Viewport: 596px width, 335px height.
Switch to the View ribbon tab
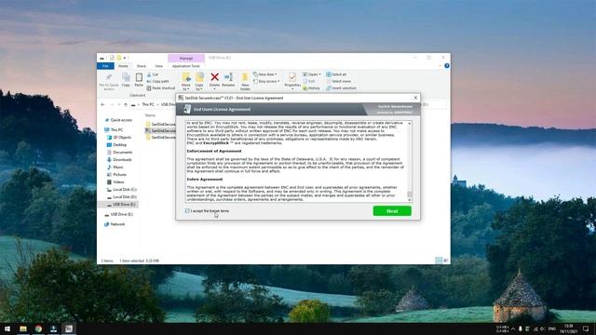pos(158,66)
